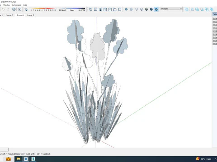
Task: Open the Untagged tag dropdown
Action: tap(171, 9)
